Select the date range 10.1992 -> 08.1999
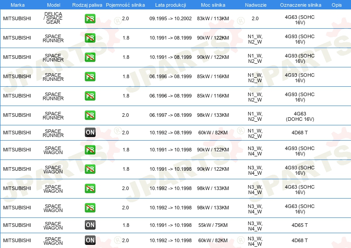Image resolution: width=351 pixels, height=248 pixels. pos(171,133)
